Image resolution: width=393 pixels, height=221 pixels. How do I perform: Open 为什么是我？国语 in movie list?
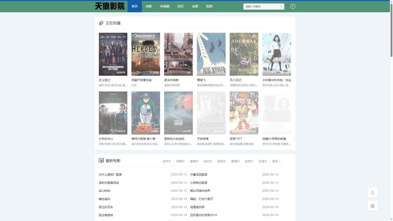click(110, 175)
